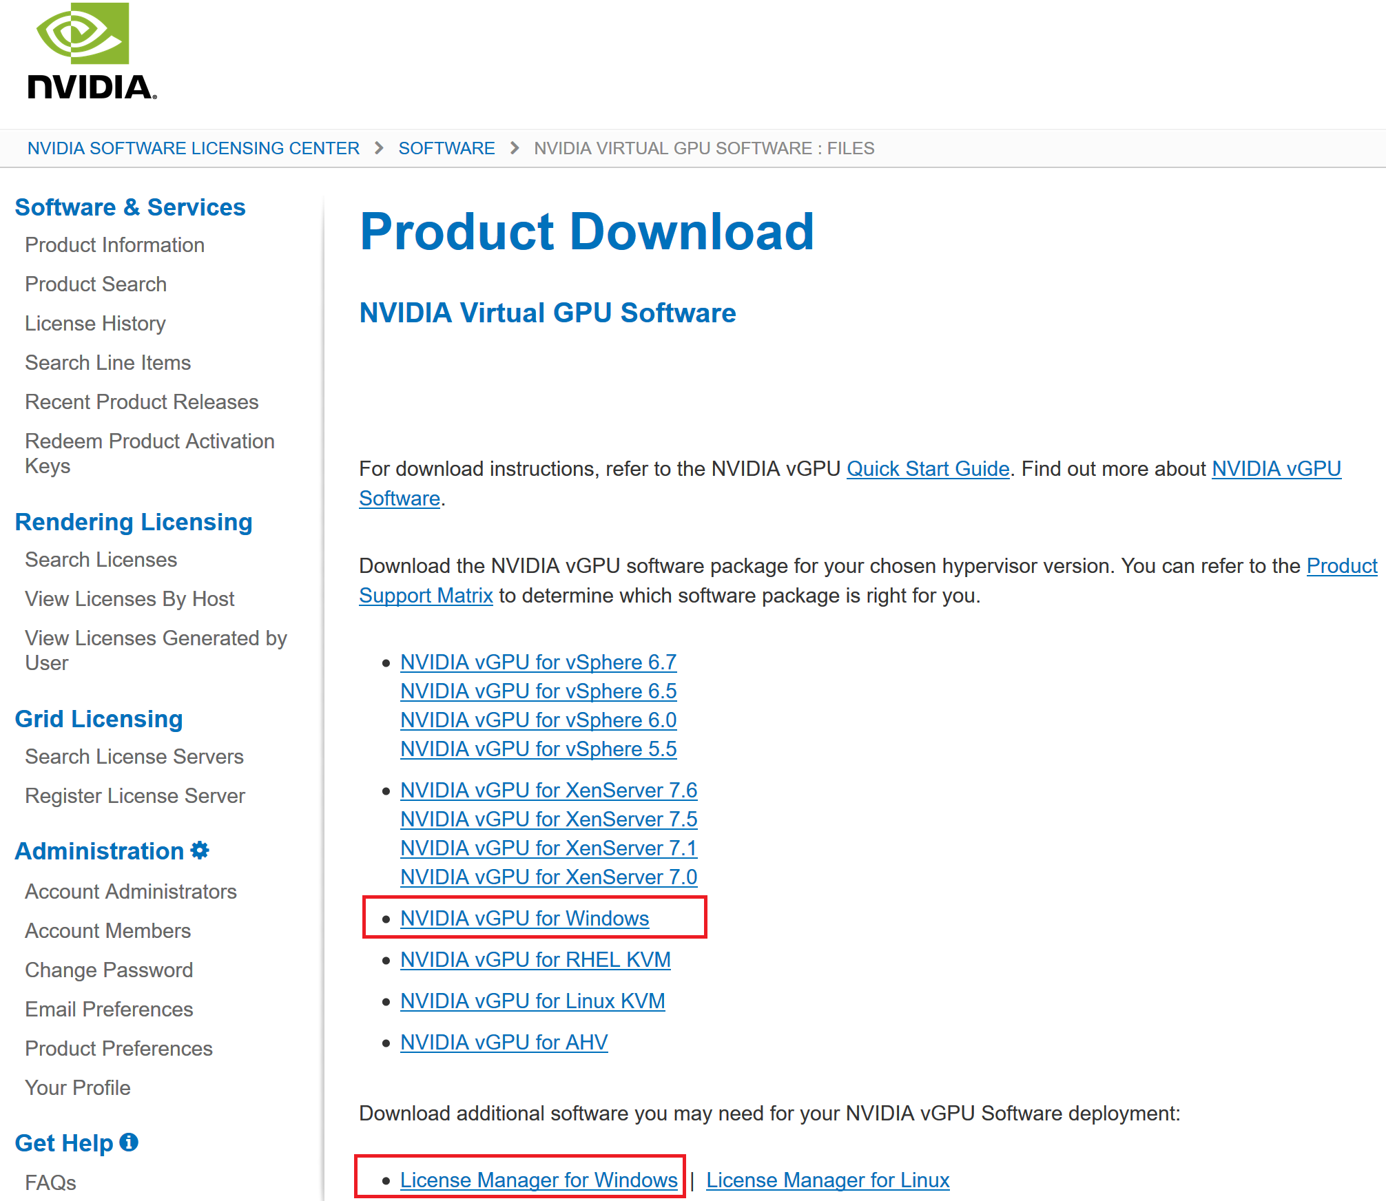Click the Administration gear icon
This screenshot has height=1201, width=1386.
tap(200, 850)
